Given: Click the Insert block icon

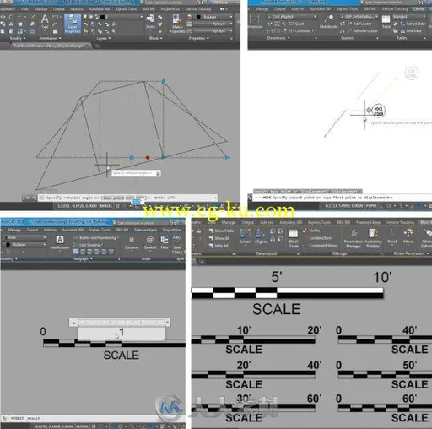Looking at the screenshot, I should pos(150,21).
